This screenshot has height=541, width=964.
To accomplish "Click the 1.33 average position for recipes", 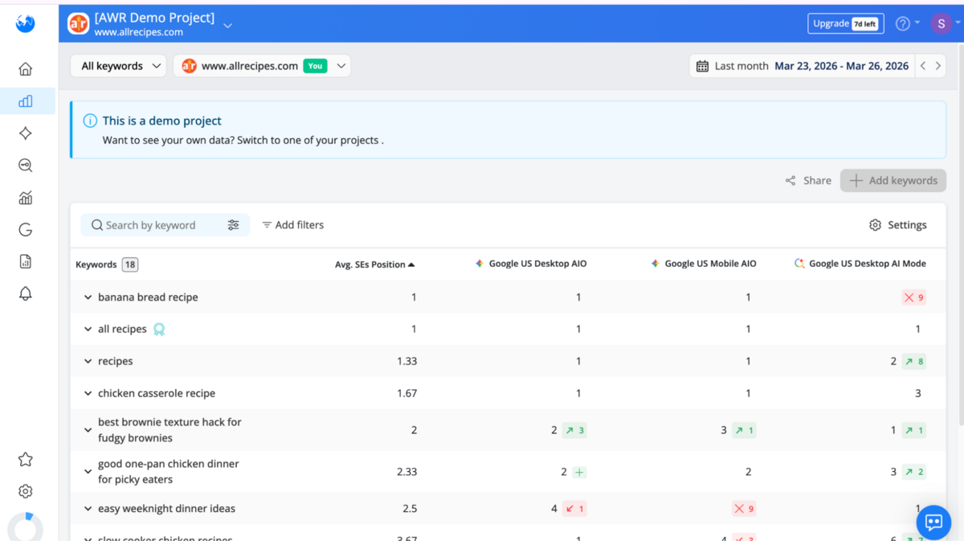I will pos(406,362).
